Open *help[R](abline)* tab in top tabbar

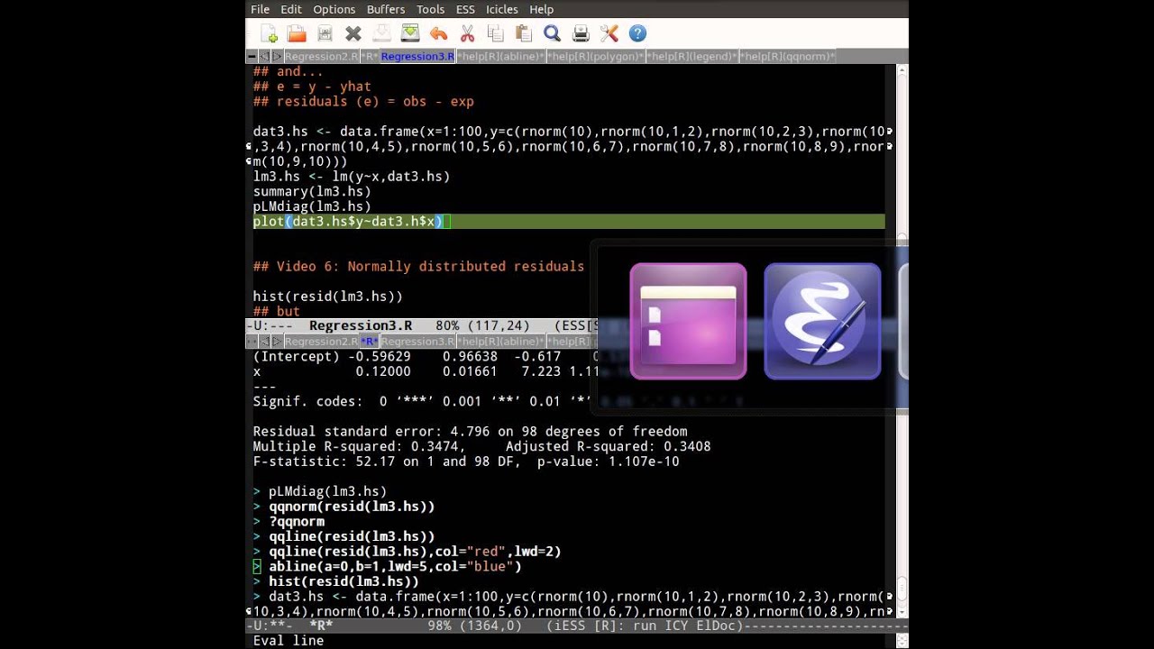click(x=500, y=56)
